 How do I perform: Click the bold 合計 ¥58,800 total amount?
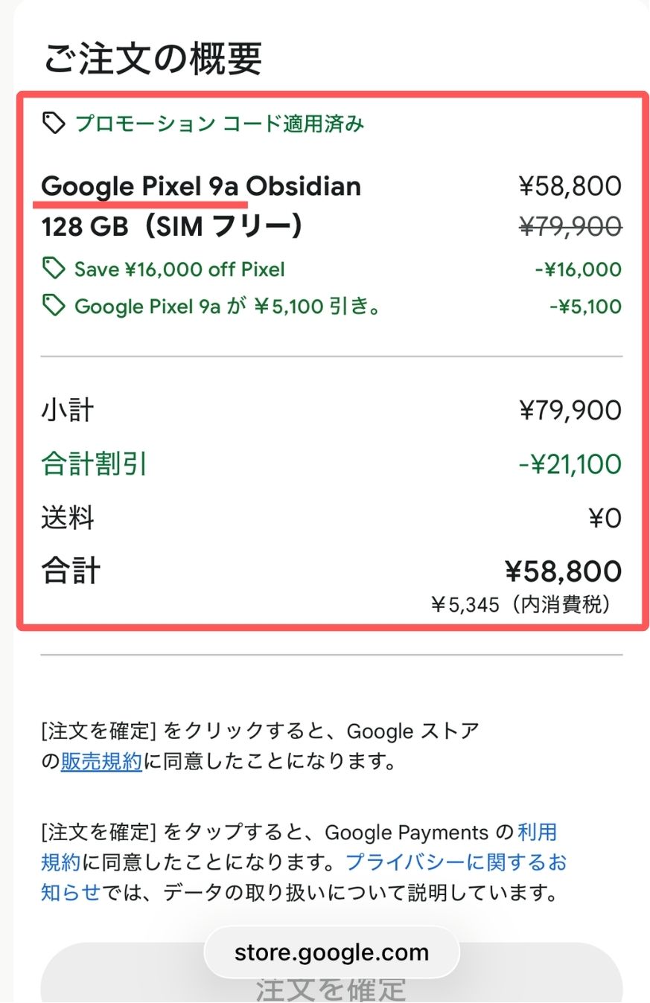click(563, 571)
